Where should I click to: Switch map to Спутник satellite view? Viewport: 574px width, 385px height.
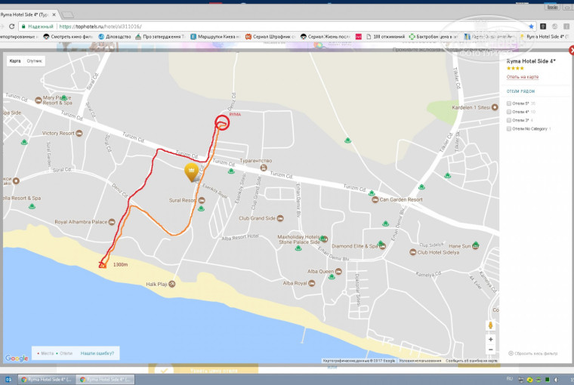coord(35,60)
